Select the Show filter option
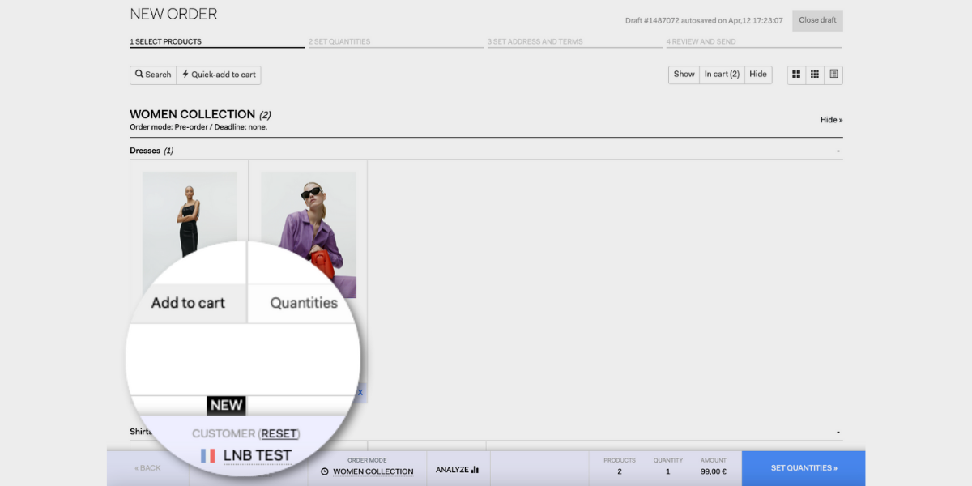 [684, 75]
